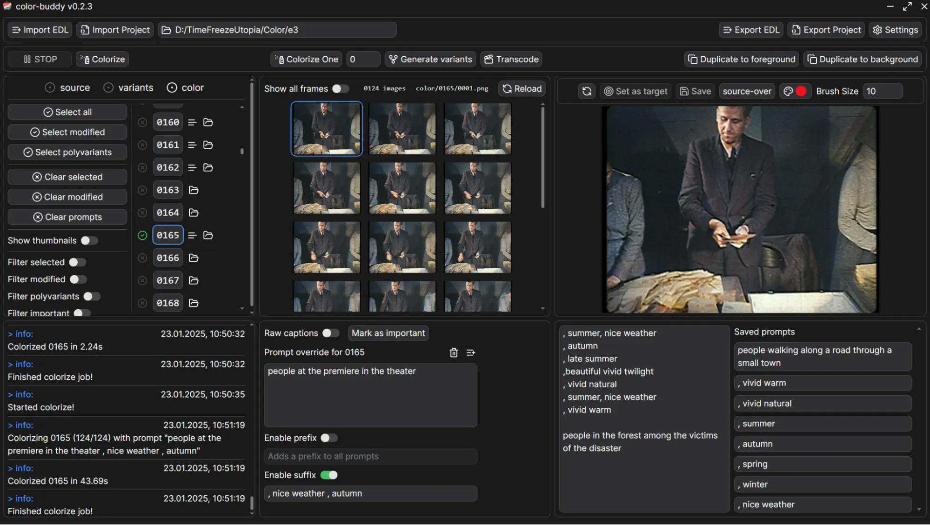Image resolution: width=930 pixels, height=525 pixels.
Task: Select the second thumbnail in first row
Action: (x=402, y=129)
